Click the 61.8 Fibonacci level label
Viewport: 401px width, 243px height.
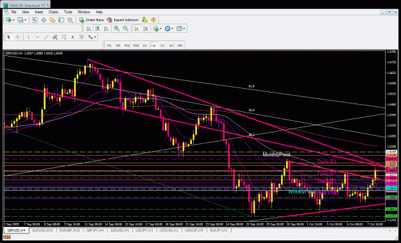(x=252, y=86)
